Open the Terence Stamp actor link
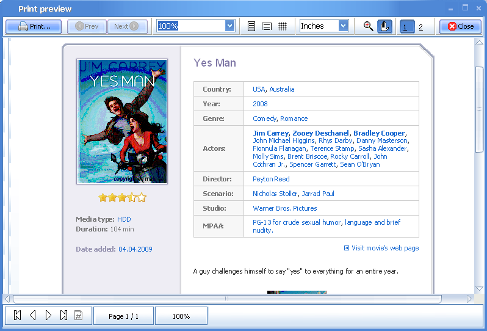This screenshot has height=331, width=487. pyautogui.click(x=332, y=148)
